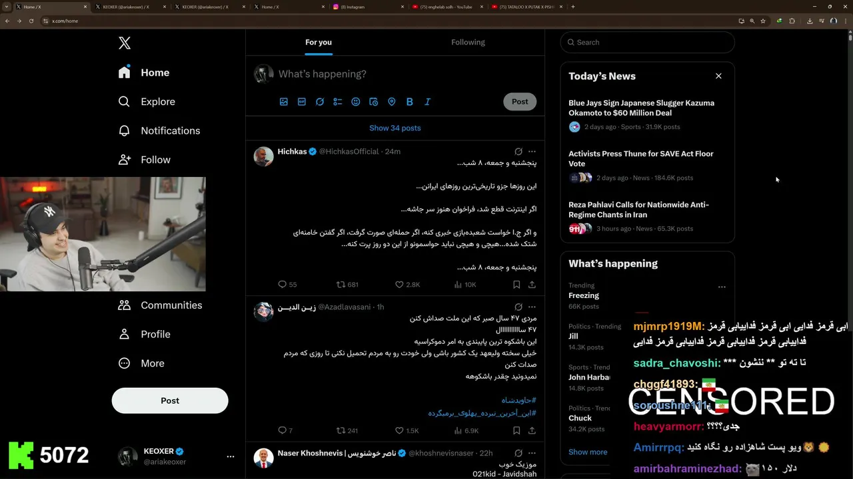Open options for Freezing trending topic
The image size is (853, 479).
[x=722, y=287]
